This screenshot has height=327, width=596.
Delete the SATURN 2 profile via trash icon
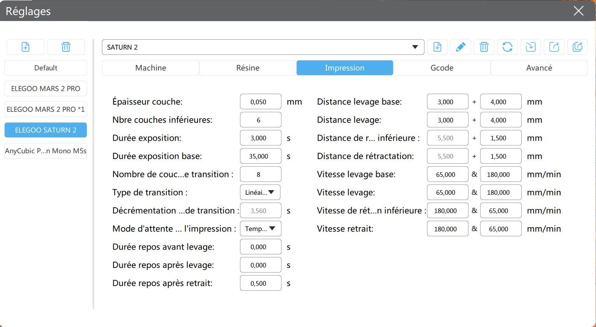click(x=484, y=47)
